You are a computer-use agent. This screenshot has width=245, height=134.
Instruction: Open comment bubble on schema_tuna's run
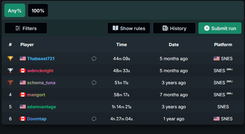click(x=94, y=83)
